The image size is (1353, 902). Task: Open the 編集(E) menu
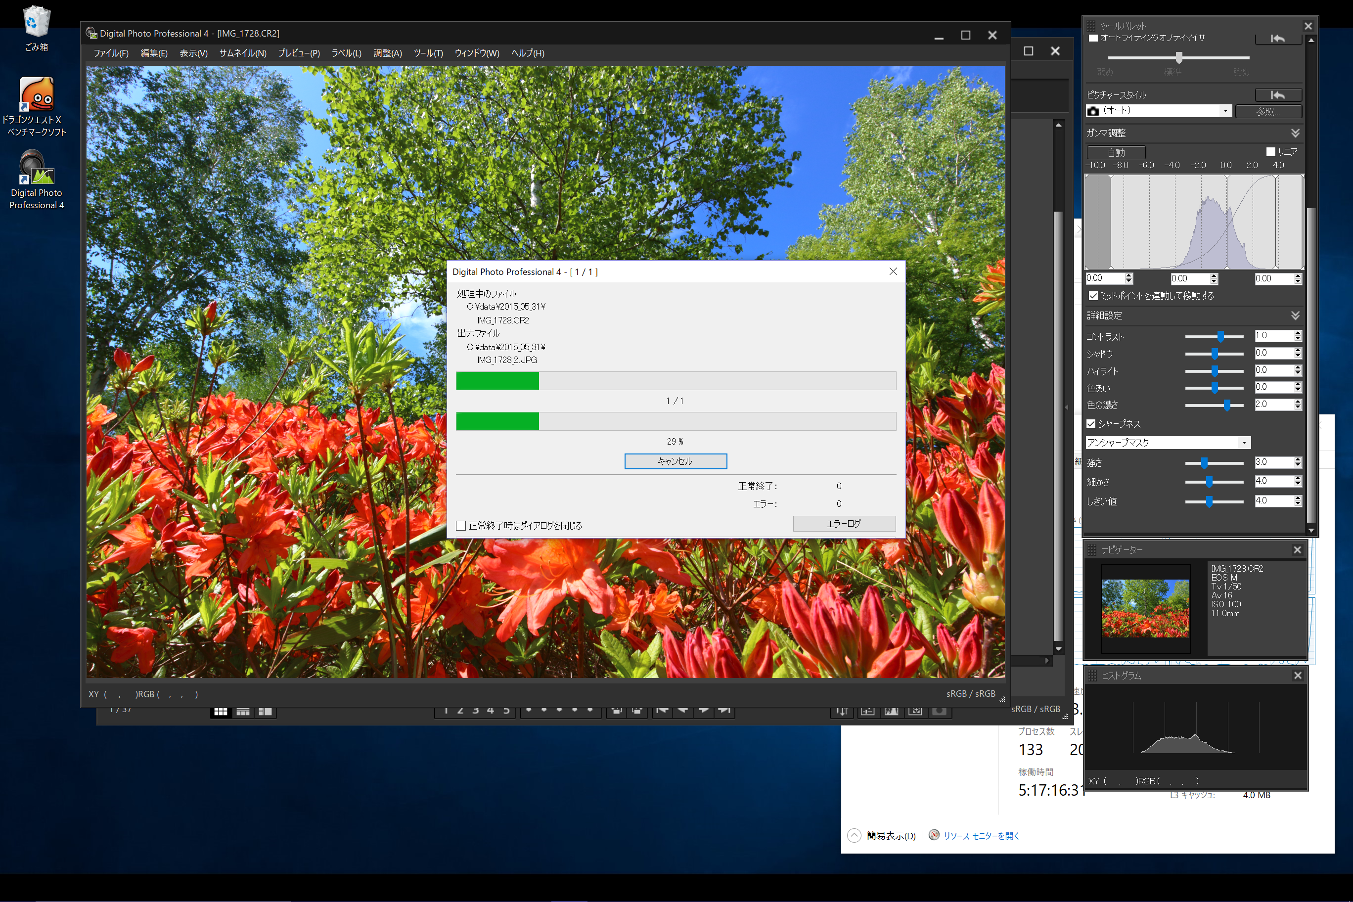[154, 53]
